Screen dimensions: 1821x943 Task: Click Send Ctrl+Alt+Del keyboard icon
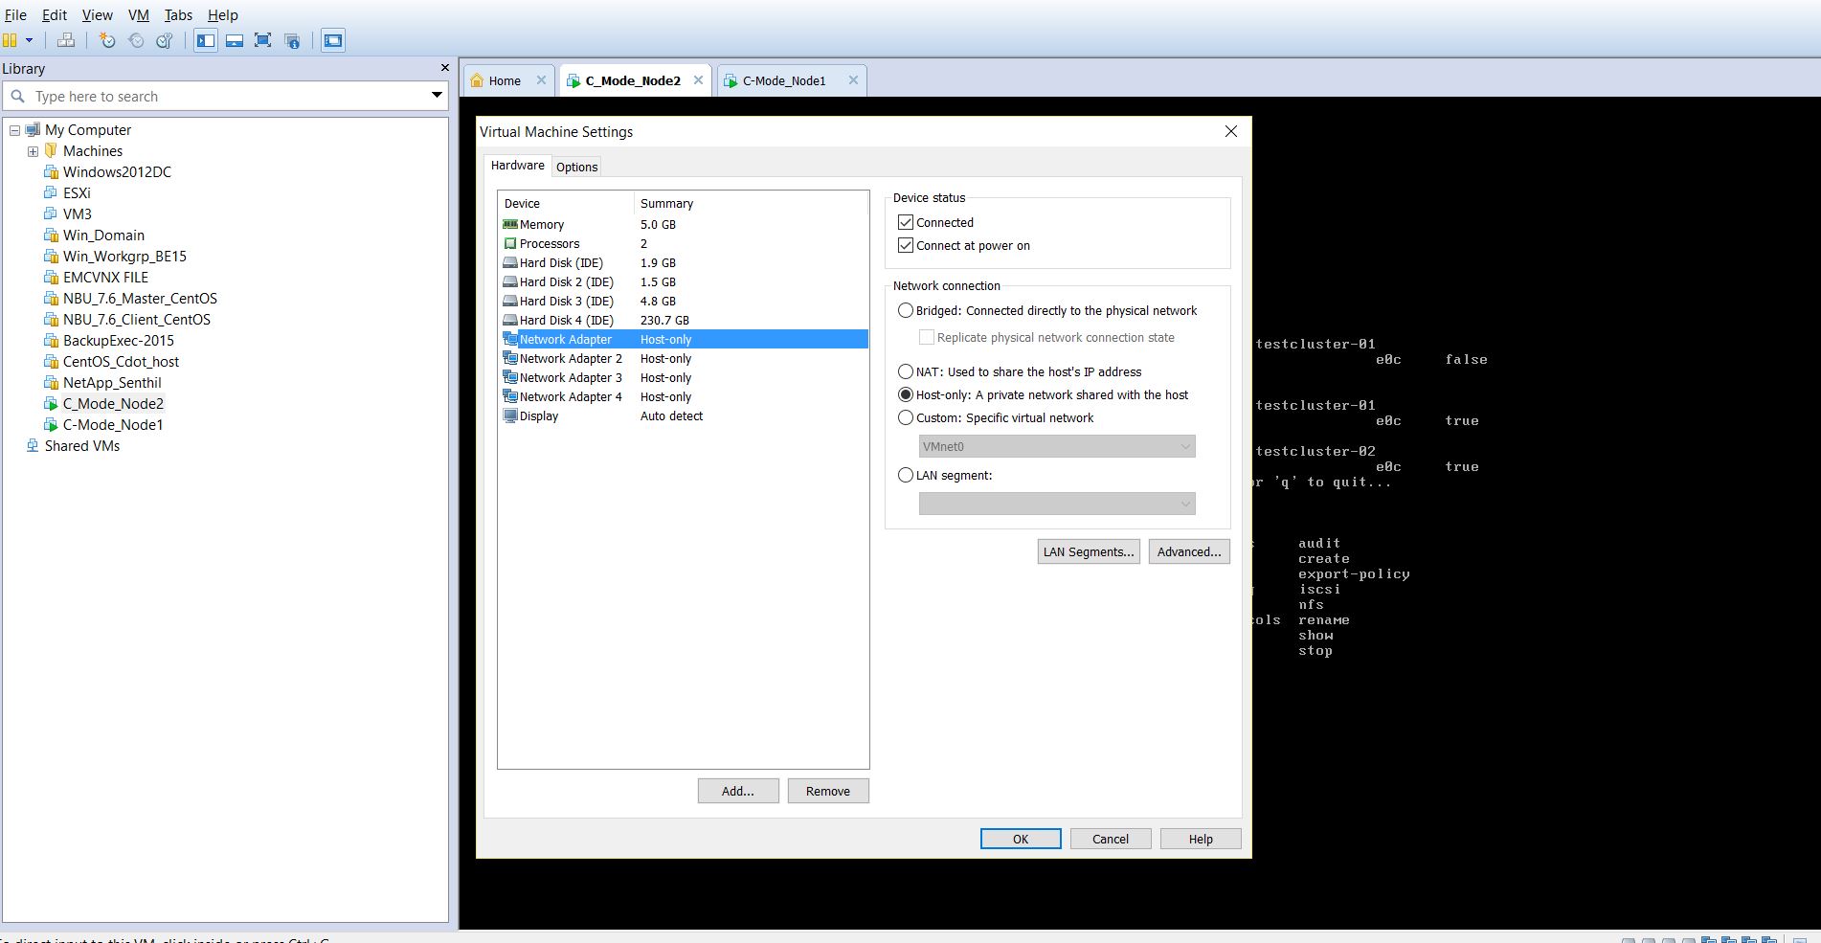pyautogui.click(x=66, y=40)
